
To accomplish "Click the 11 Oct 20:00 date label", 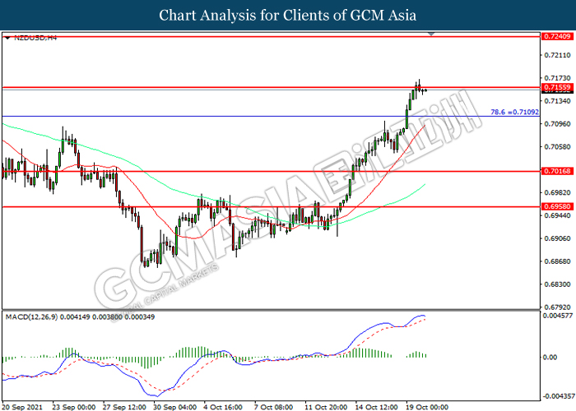I will pyautogui.click(x=326, y=408).
